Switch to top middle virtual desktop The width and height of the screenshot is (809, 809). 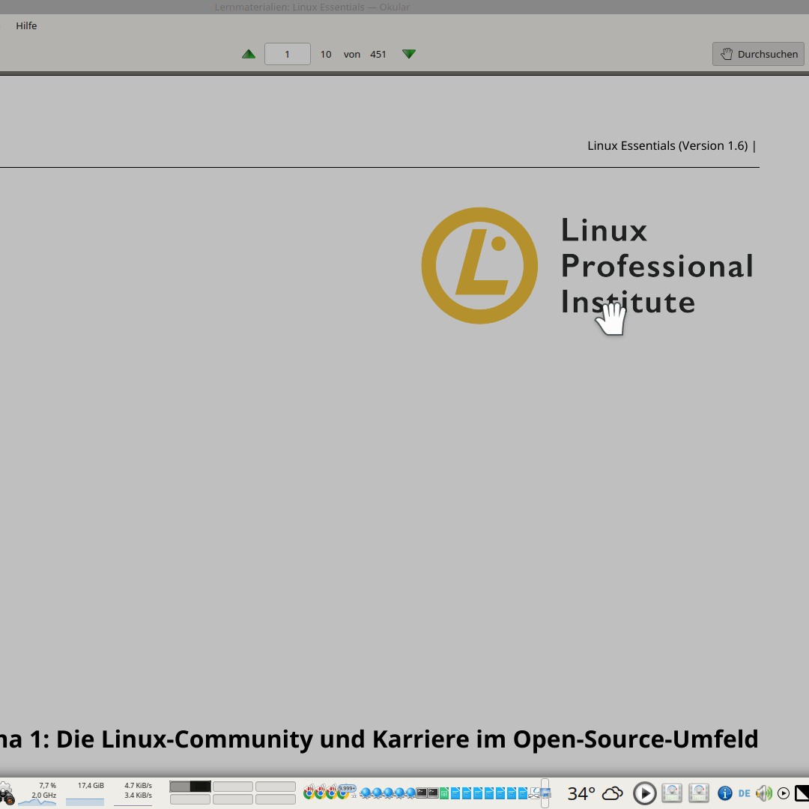(x=233, y=787)
